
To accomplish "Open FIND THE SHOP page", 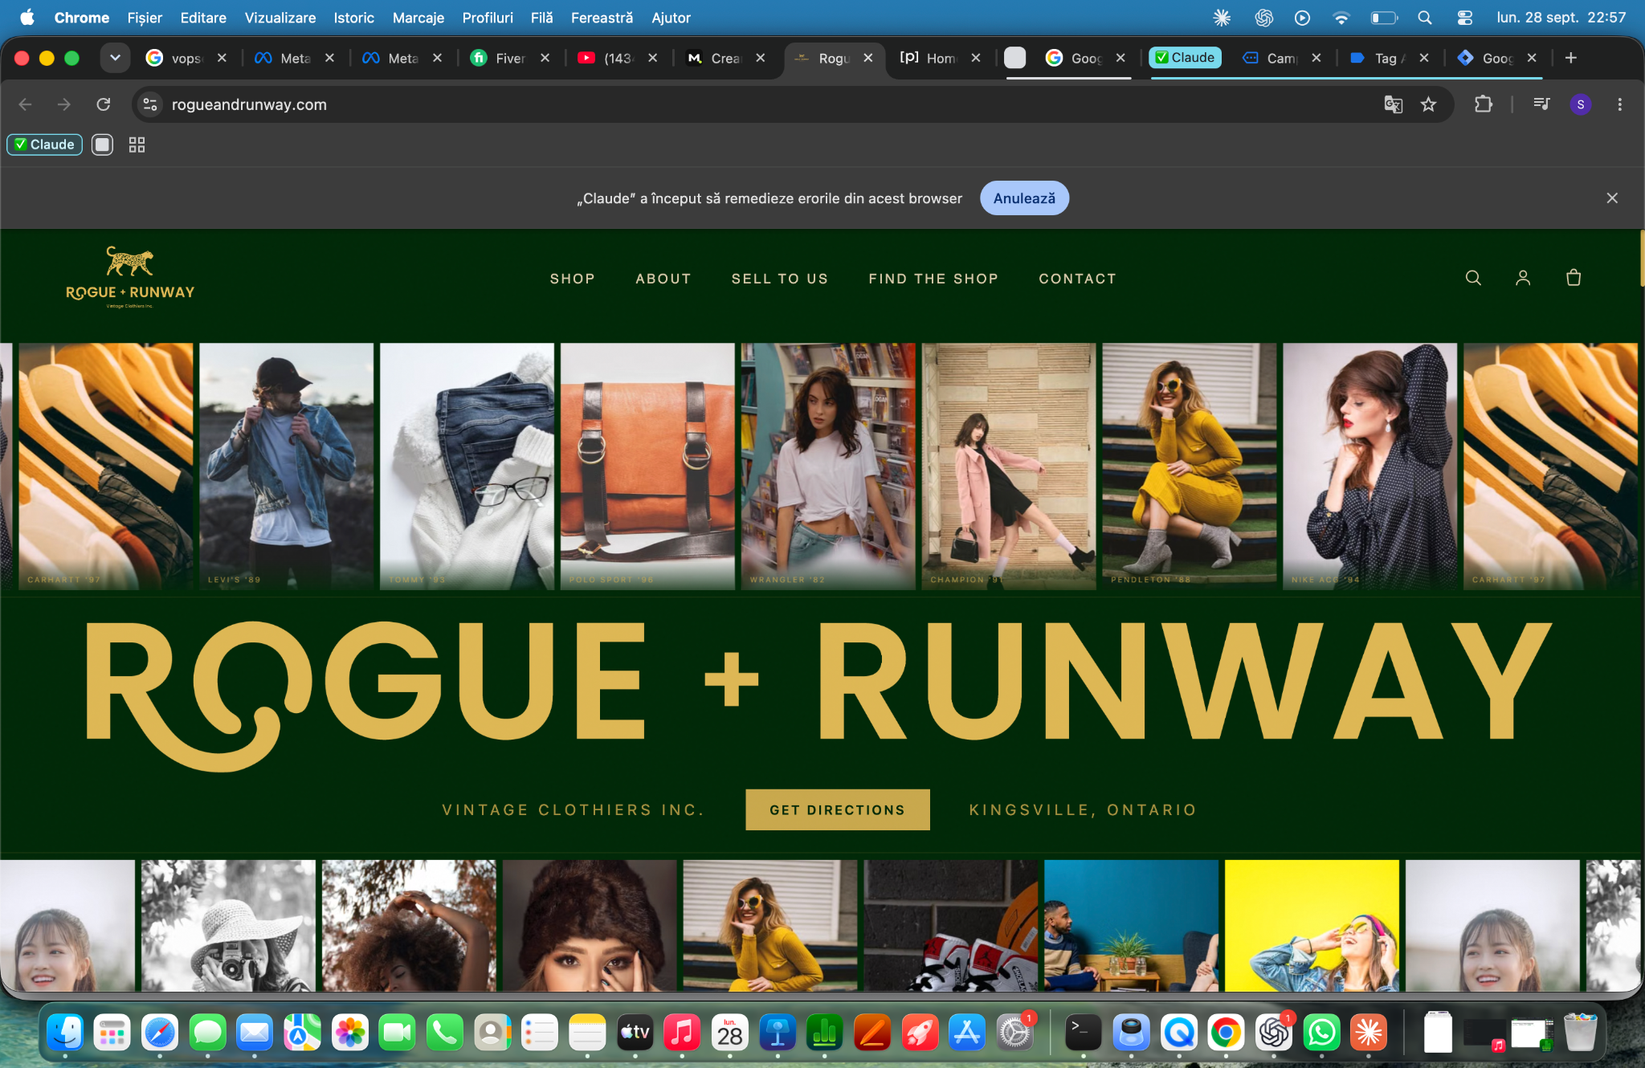I will 933,279.
